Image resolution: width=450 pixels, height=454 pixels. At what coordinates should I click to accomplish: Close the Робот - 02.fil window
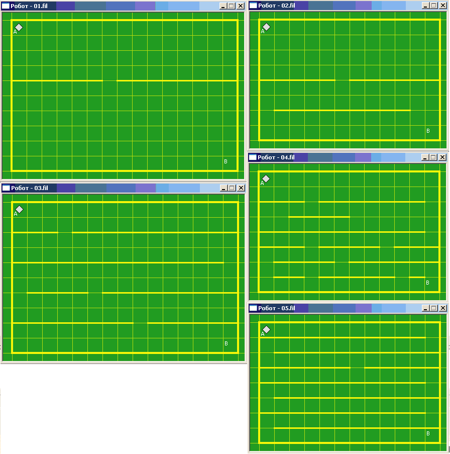[x=443, y=5]
